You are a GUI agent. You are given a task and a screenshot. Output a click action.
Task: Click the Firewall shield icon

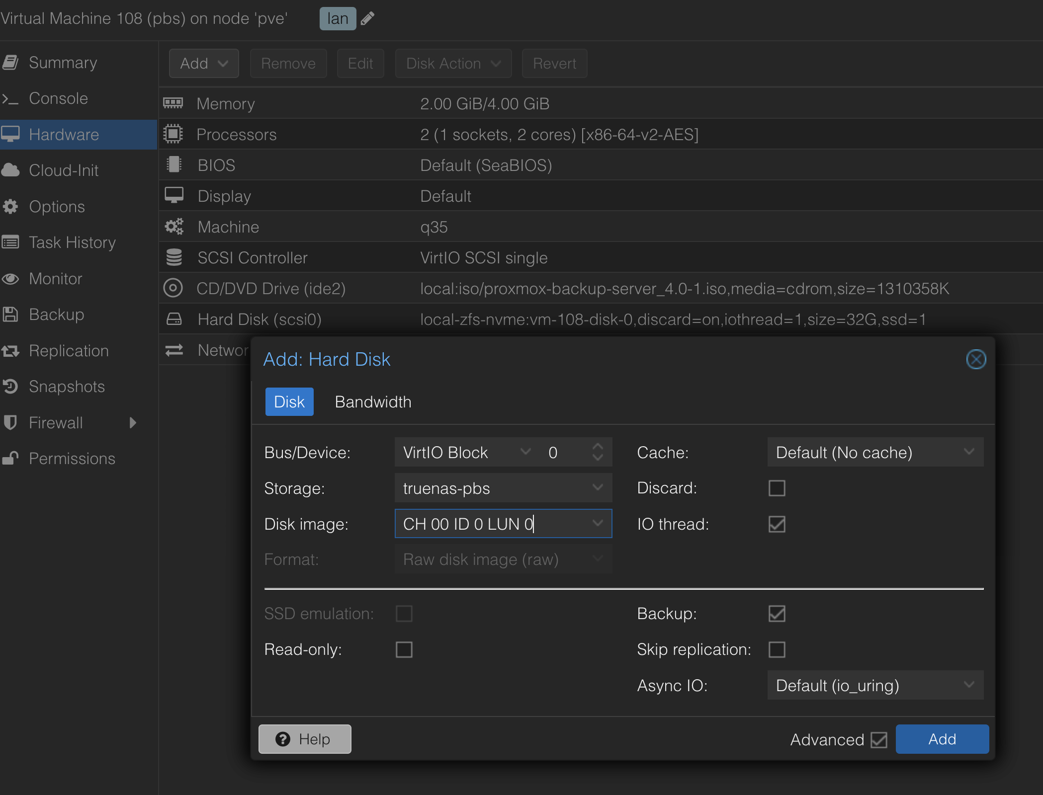coord(10,423)
